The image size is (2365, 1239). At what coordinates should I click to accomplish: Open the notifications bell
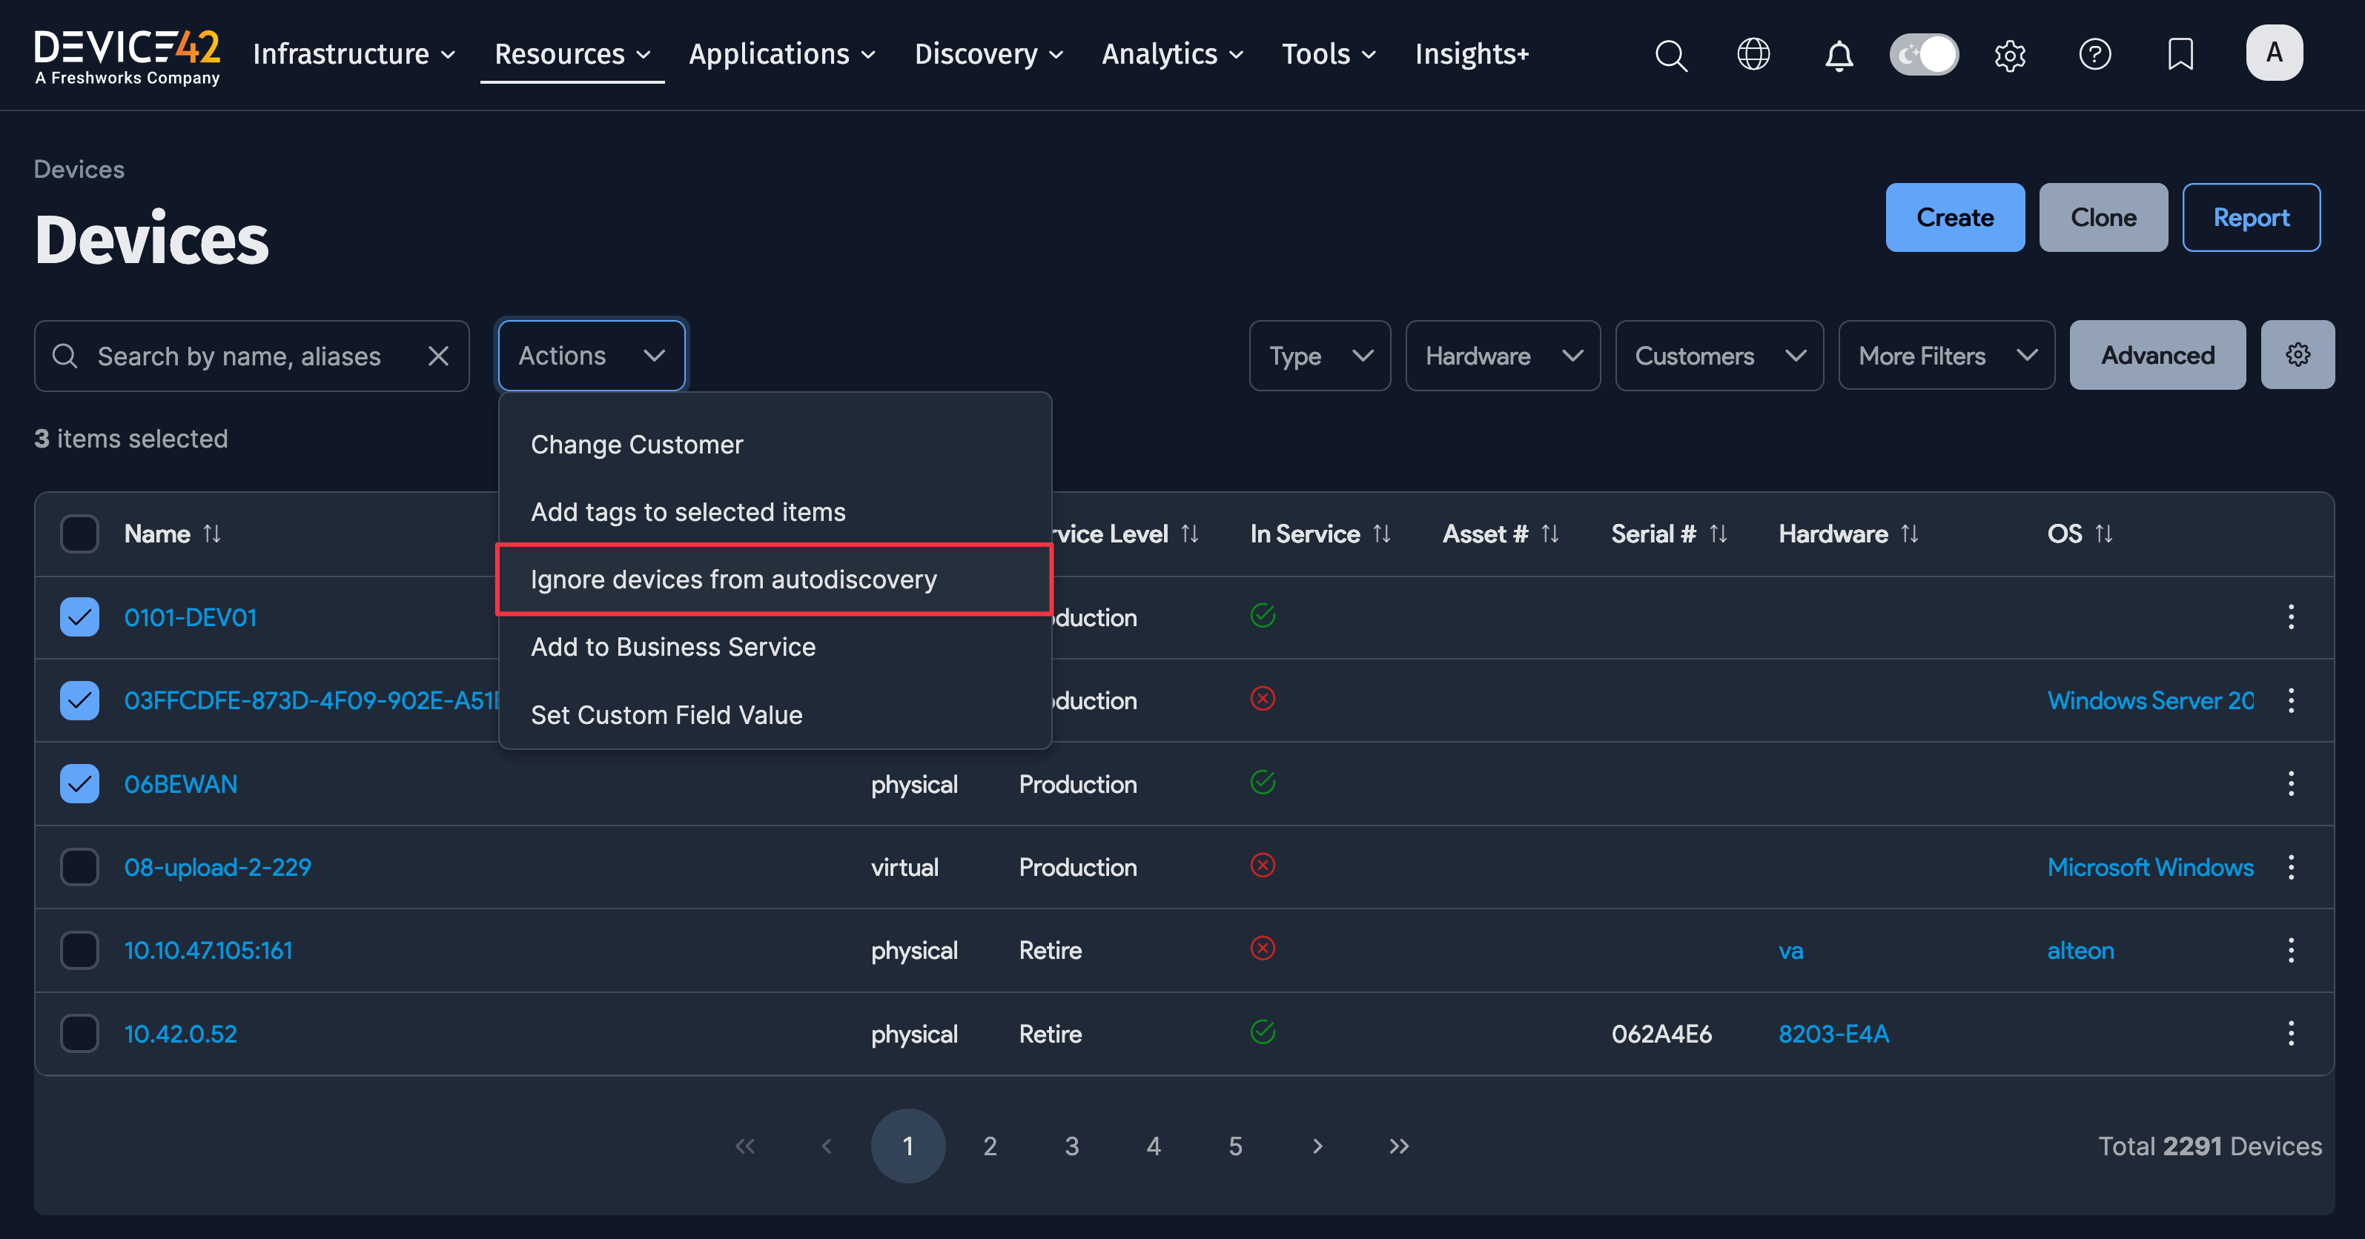pos(1838,55)
